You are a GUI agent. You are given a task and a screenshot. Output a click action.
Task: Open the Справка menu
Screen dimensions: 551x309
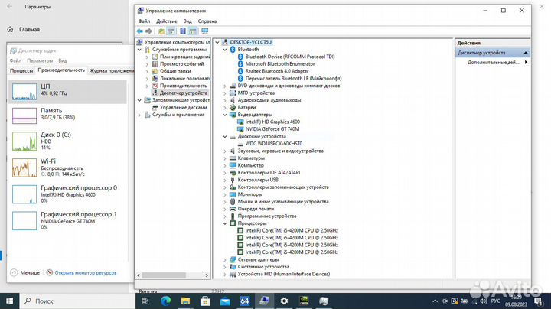tap(207, 21)
